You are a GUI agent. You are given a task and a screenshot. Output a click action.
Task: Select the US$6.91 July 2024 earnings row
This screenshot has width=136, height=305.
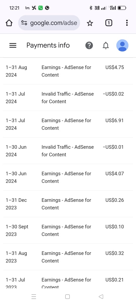[x=68, y=124]
